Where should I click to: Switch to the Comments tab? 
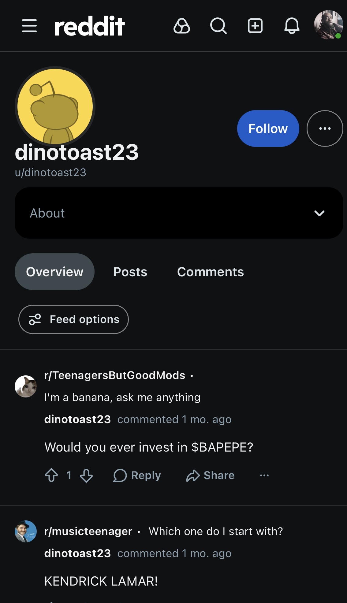coord(211,272)
